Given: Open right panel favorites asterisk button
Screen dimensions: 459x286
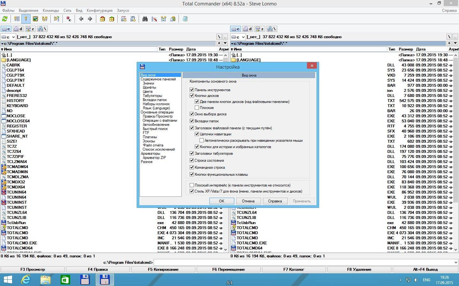Looking at the screenshot, I should point(449,43).
